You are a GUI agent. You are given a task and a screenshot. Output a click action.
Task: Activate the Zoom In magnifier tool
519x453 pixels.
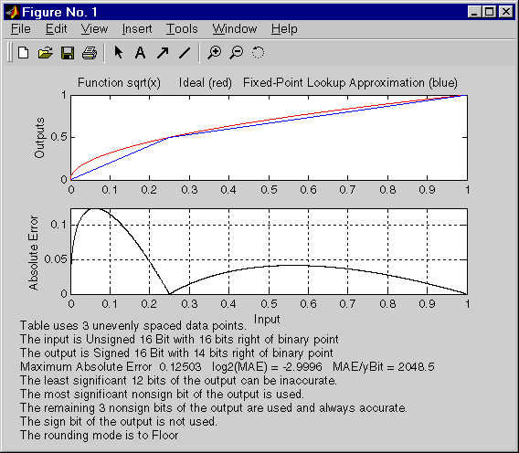coord(215,53)
